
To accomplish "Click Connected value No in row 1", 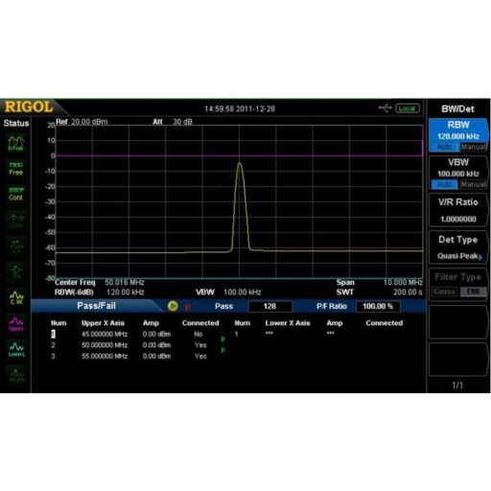I will [x=199, y=334].
